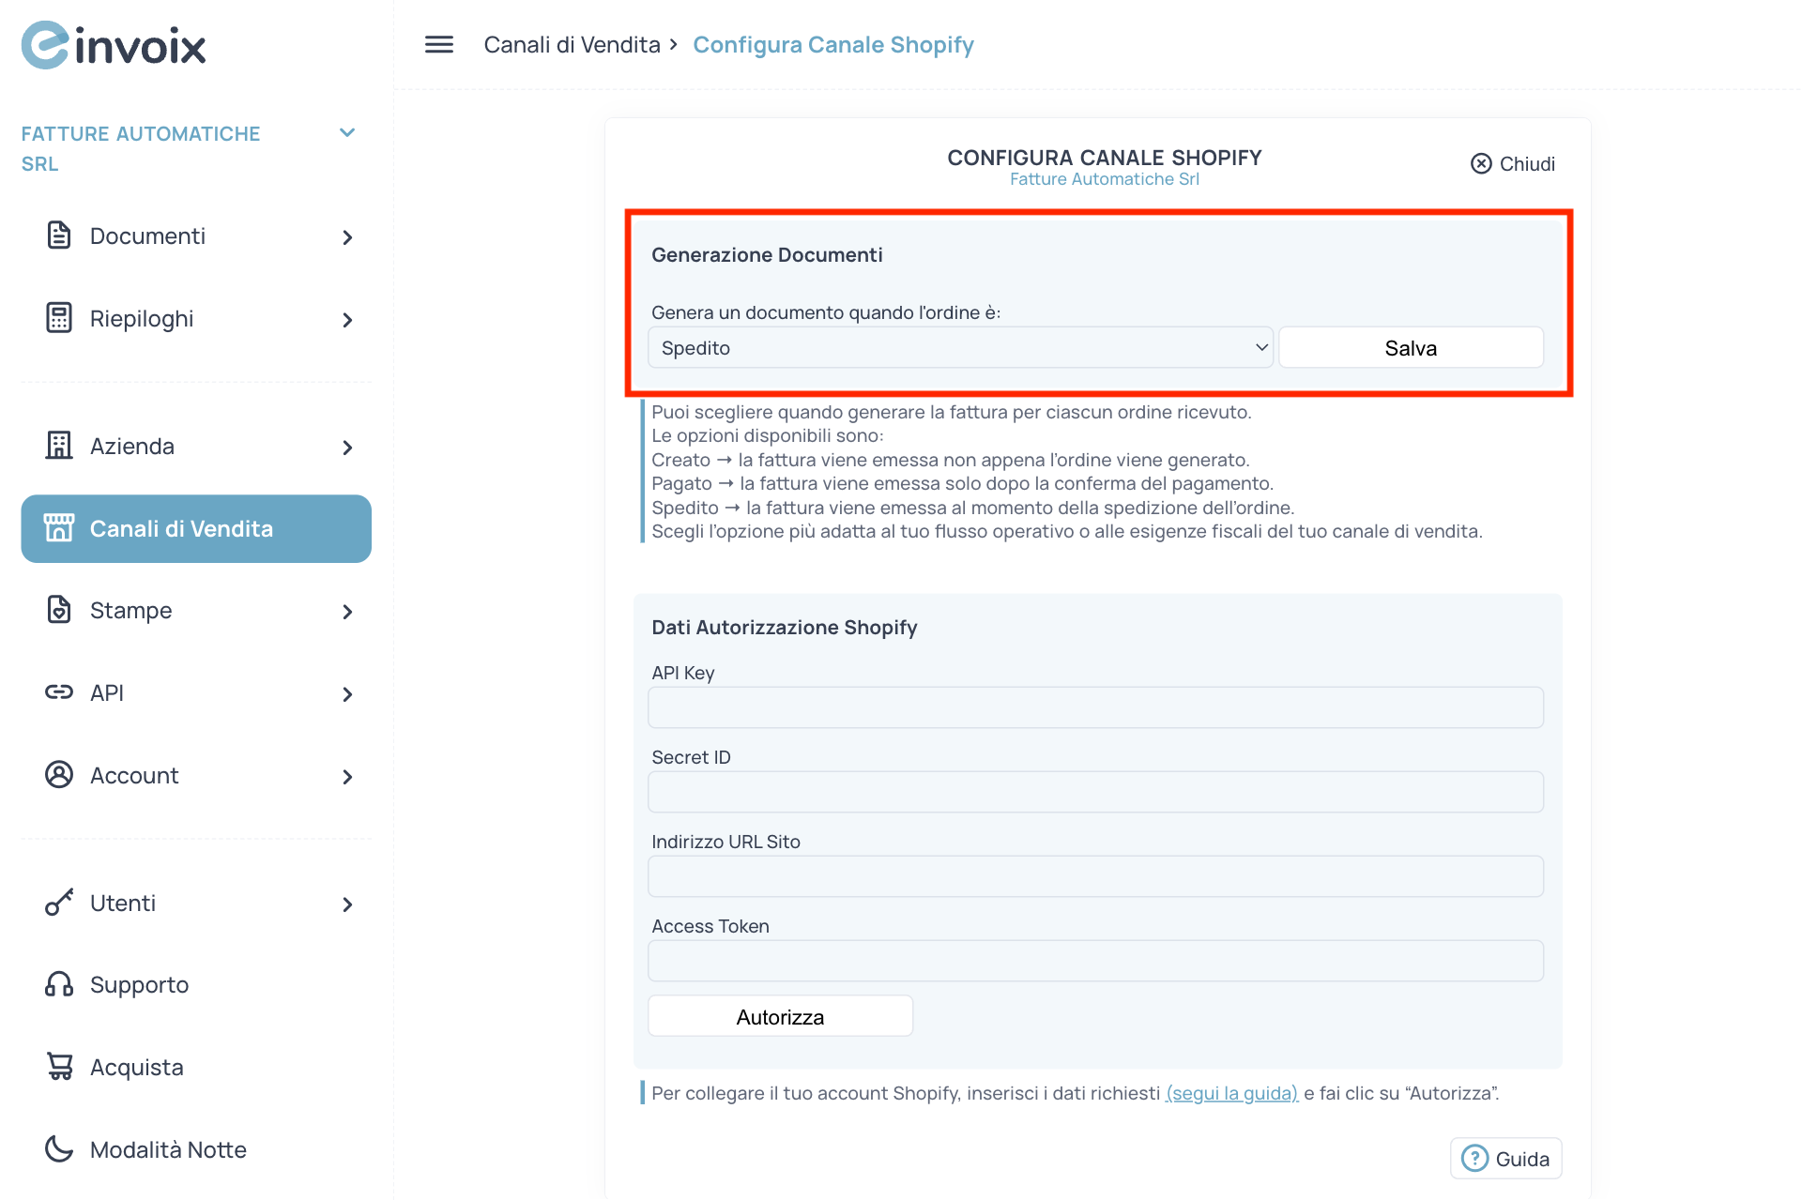The height and width of the screenshot is (1200, 1802).
Task: Click inside the API Key field
Action: (x=1093, y=706)
